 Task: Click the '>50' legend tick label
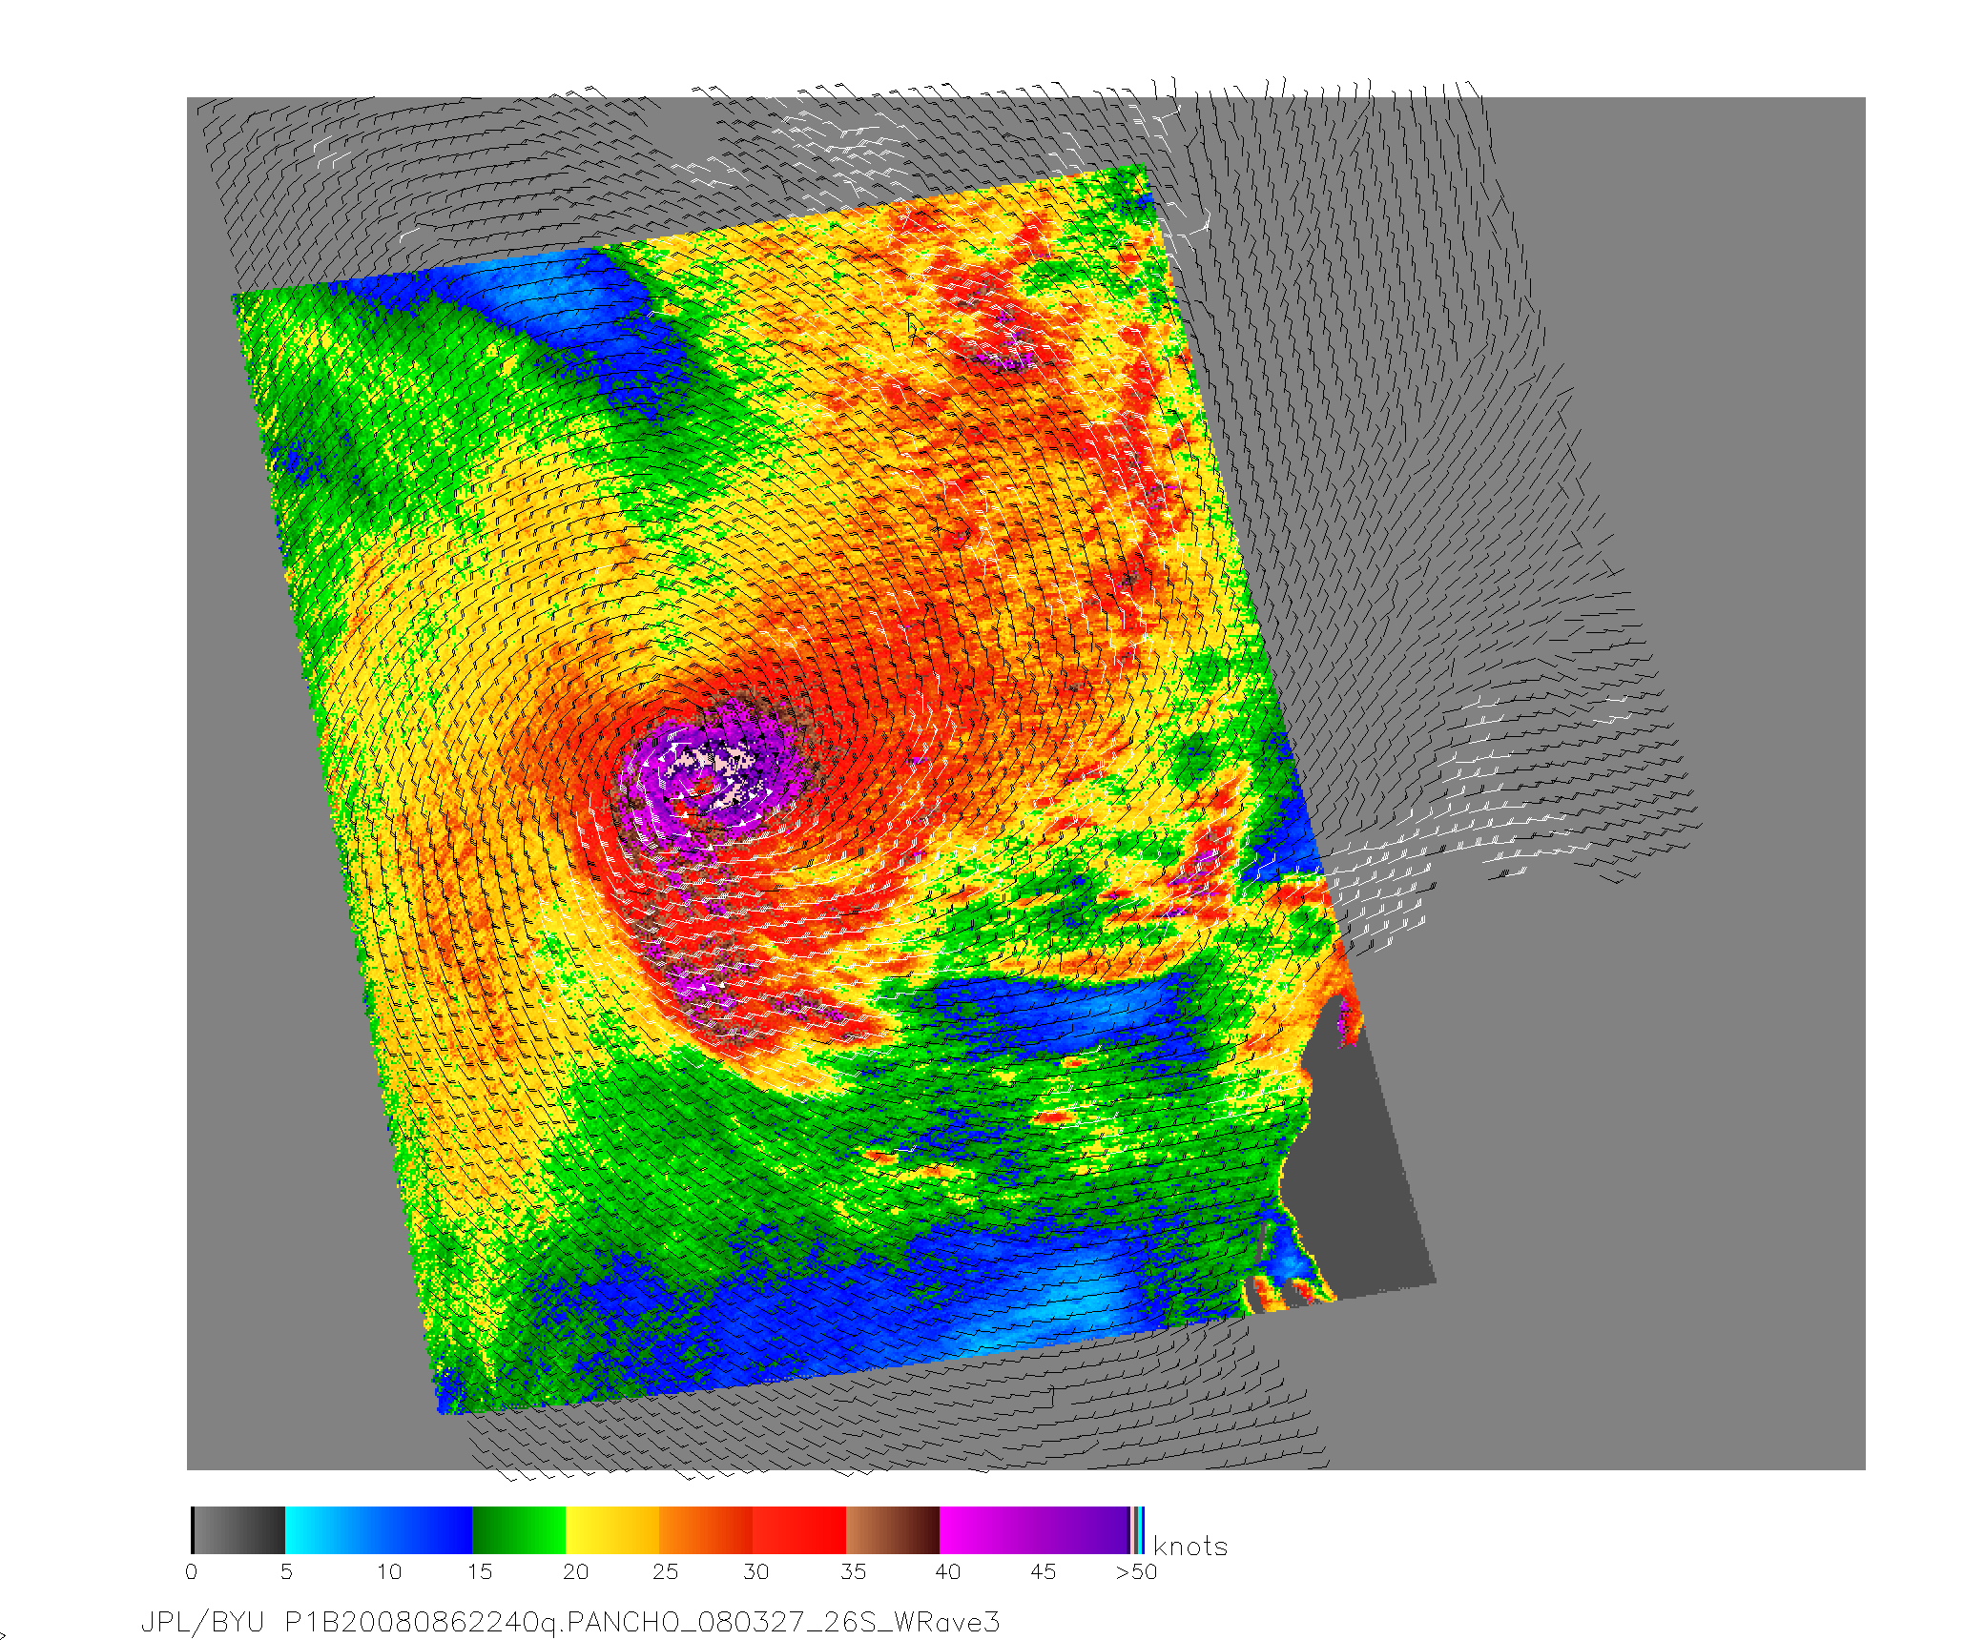click(1136, 1572)
